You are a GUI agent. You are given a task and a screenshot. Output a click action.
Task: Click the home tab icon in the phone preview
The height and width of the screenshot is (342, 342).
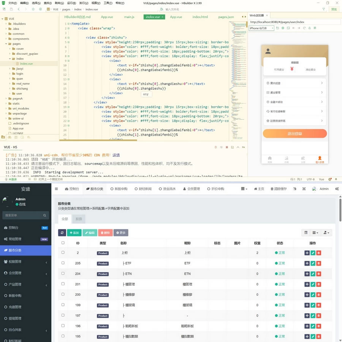pyautogui.click(x=270, y=160)
